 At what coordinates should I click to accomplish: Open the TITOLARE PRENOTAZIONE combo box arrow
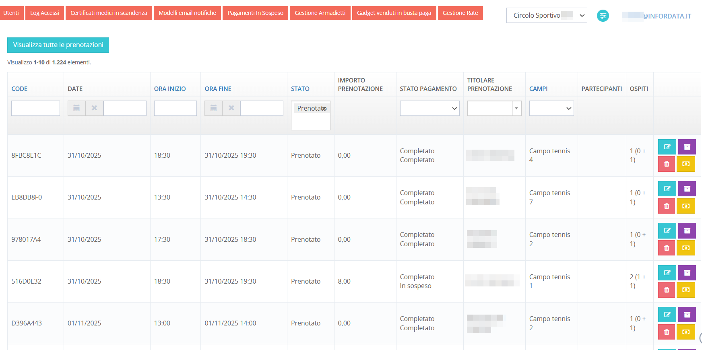point(516,108)
